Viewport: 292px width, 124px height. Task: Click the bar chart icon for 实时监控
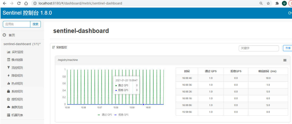(9, 52)
